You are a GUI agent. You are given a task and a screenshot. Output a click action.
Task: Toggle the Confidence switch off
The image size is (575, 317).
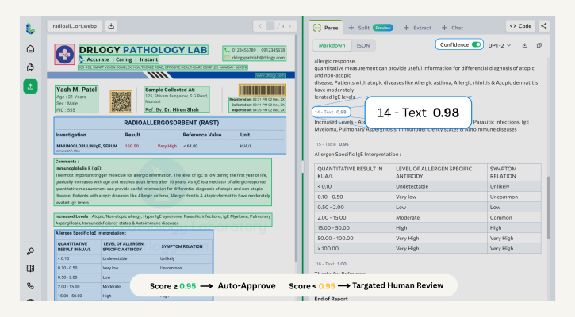[477, 45]
